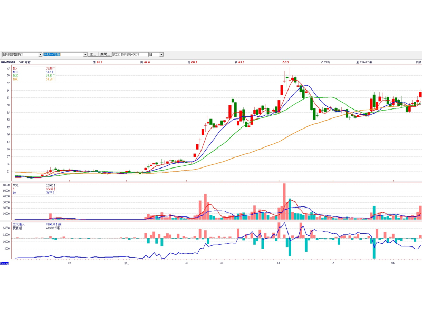Click the ID... button
422x316 pixels.
click(x=92, y=54)
